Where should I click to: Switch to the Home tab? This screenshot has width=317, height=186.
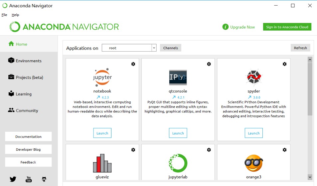coord(29,44)
